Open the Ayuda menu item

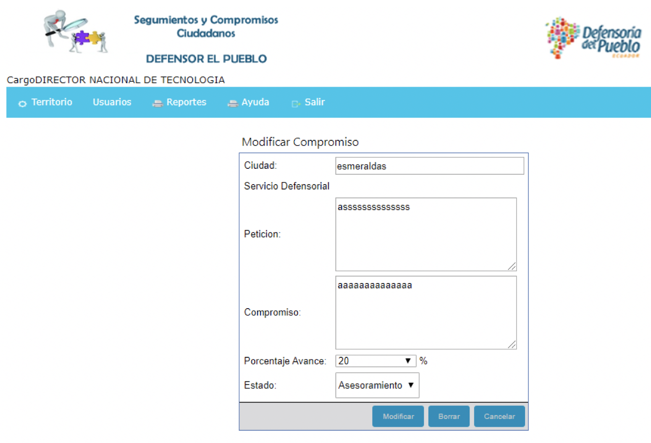[x=255, y=102]
